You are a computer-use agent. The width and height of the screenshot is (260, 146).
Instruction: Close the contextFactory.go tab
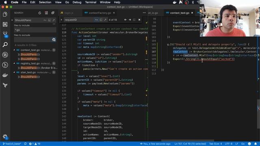[x=114, y=13]
